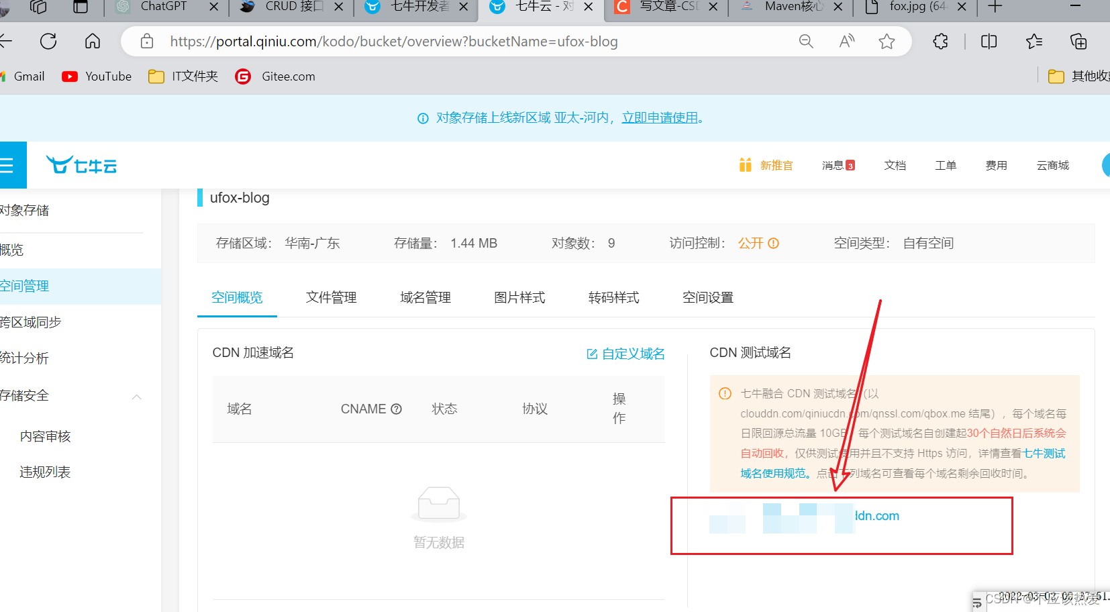The width and height of the screenshot is (1110, 612).
Task: Open the YouTube bookmark
Action: 97,76
